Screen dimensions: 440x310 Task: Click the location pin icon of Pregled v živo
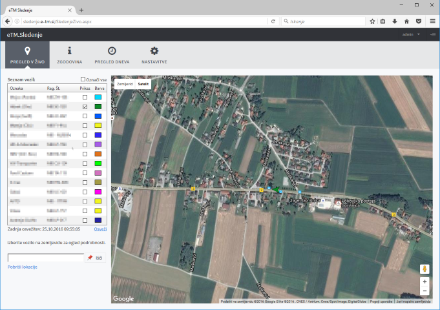click(27, 51)
